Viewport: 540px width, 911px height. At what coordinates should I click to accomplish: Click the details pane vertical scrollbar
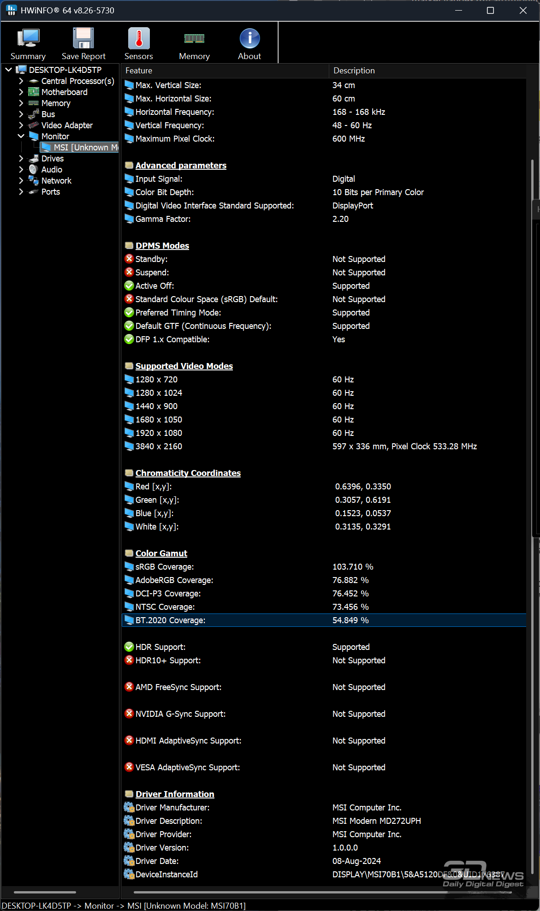pyautogui.click(x=532, y=517)
